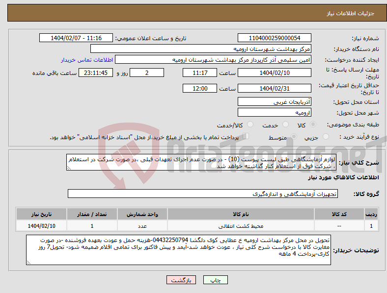The width and height of the screenshot is (387, 293).
Task: Click the delivery province field آذربایجان غربی
Action: 274,101
